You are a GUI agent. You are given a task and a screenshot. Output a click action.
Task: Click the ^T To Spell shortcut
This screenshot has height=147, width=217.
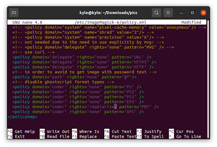(x=150, y=136)
